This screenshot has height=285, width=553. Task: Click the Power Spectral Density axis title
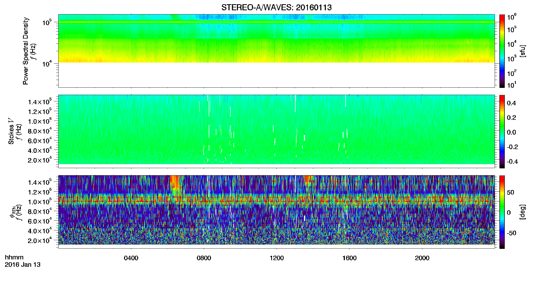(26, 51)
